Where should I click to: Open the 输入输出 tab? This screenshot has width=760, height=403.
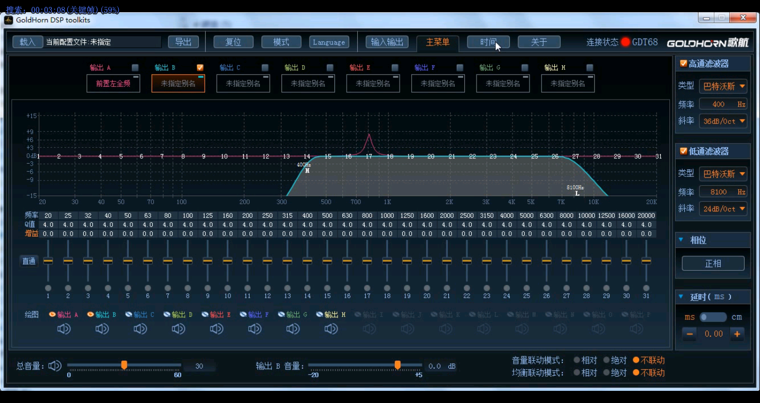click(x=387, y=42)
